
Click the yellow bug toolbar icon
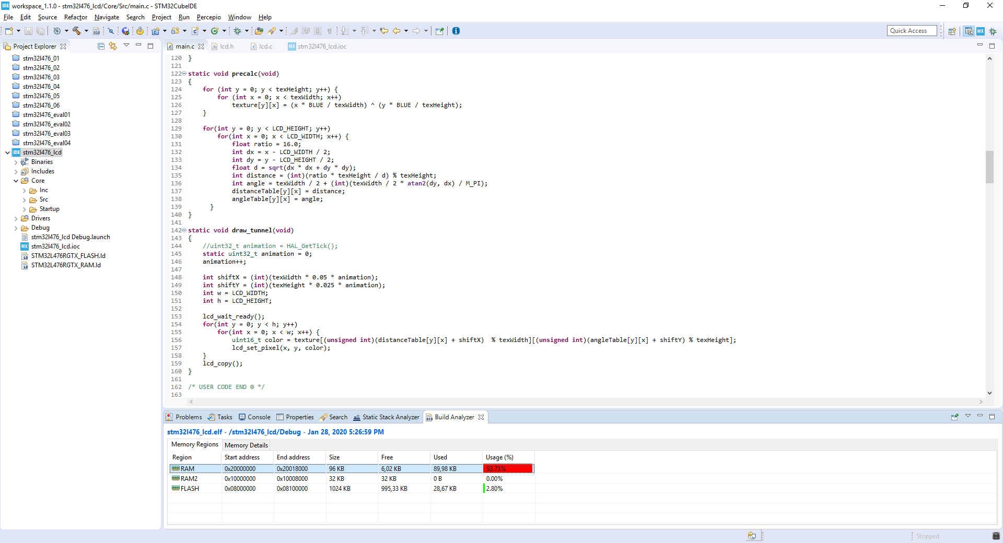[140, 31]
